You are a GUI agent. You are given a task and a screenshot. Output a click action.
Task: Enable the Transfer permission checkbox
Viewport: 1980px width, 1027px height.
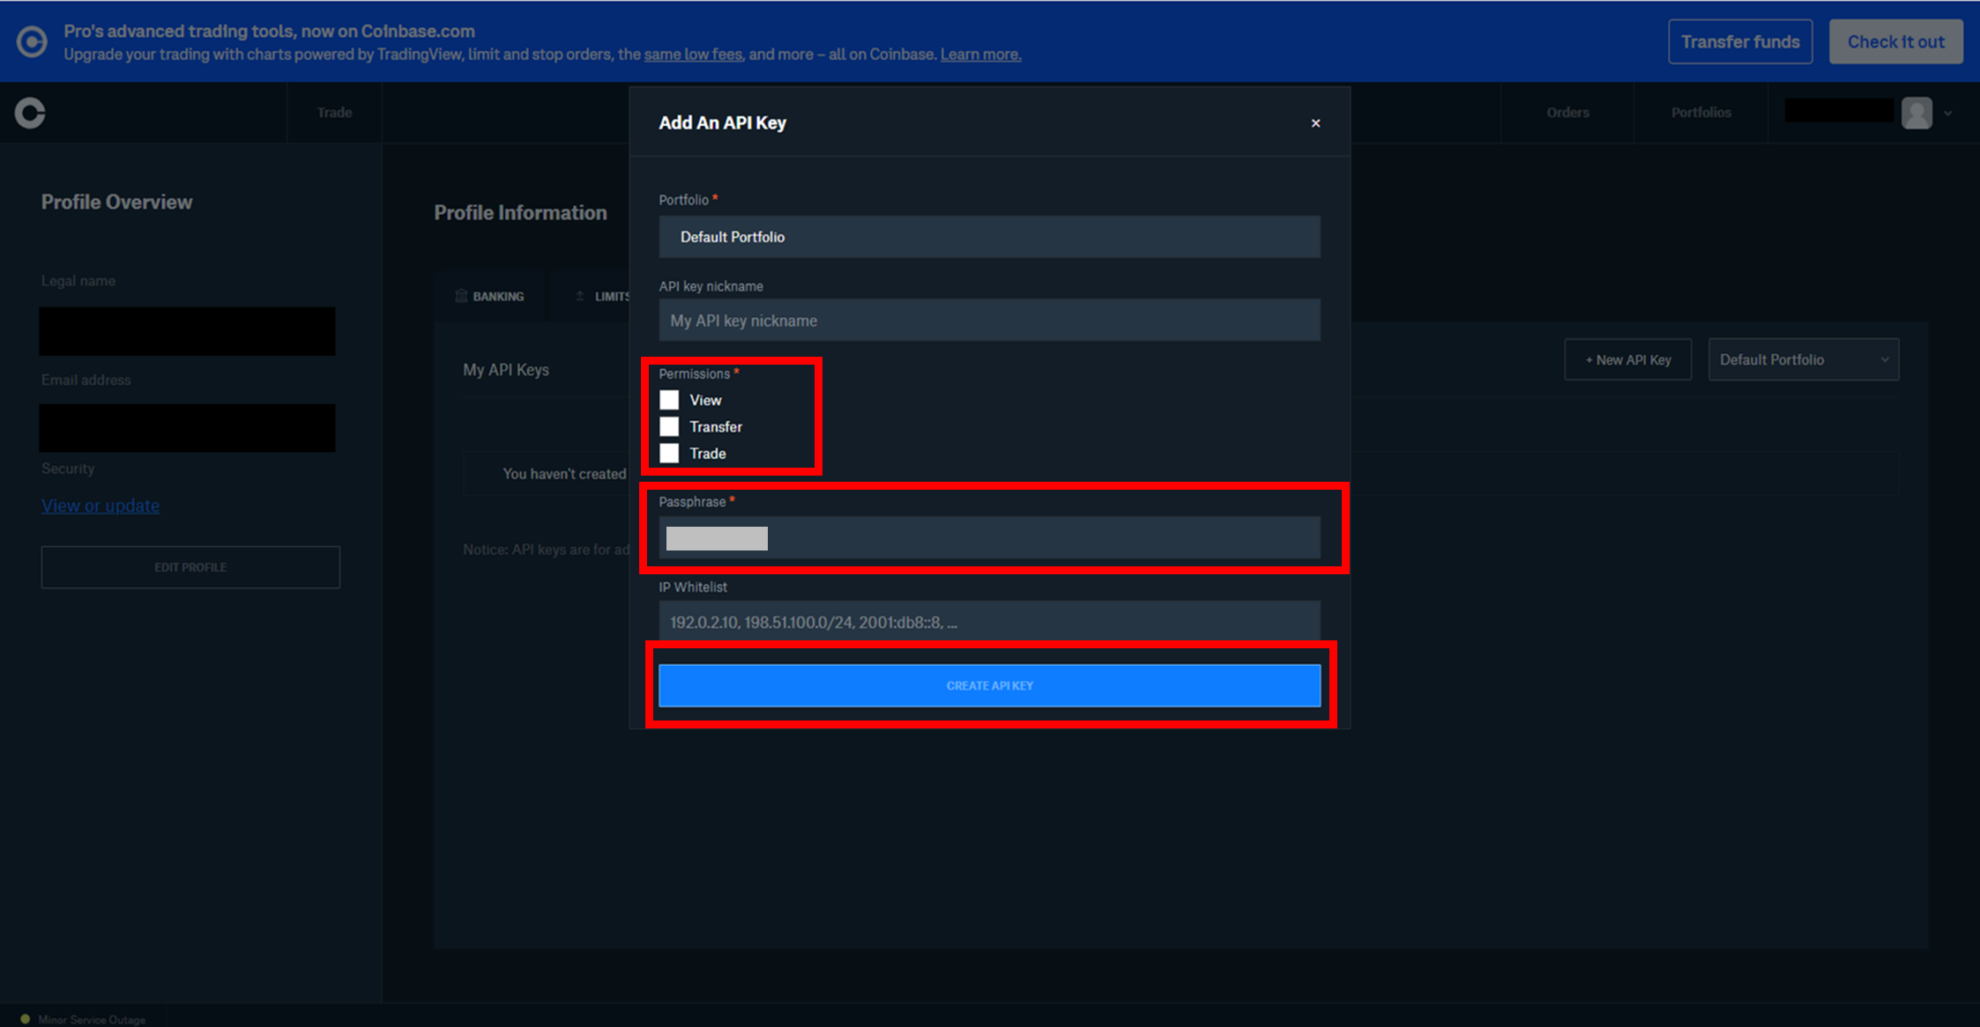pos(671,426)
